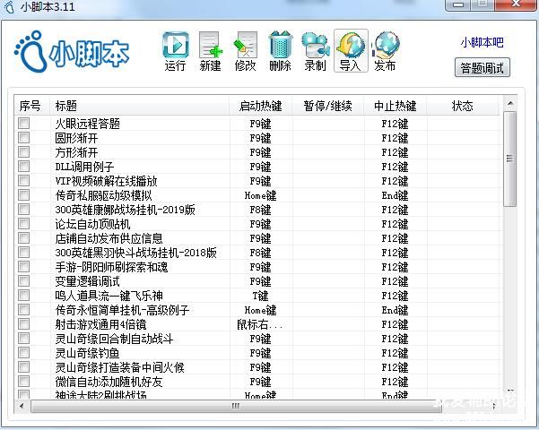
Task: Click the 发布 (Publish) globe icon
Action: (385, 51)
